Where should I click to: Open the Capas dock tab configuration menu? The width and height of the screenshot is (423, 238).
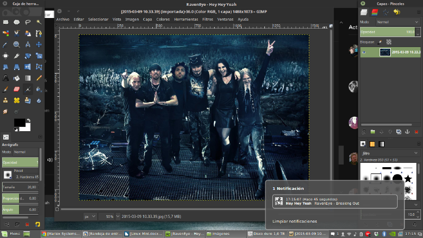click(419, 12)
